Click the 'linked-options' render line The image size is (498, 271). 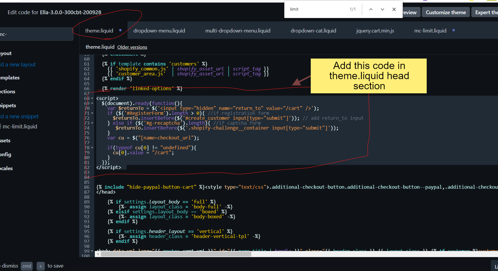pos(142,89)
